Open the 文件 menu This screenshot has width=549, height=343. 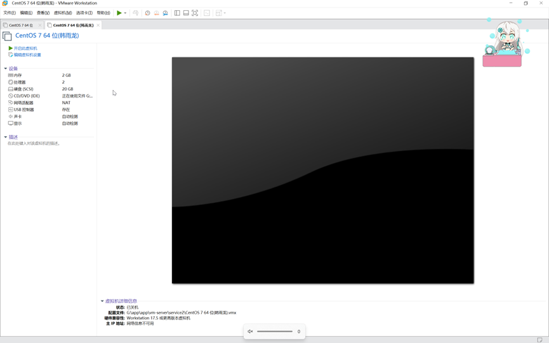pos(10,13)
